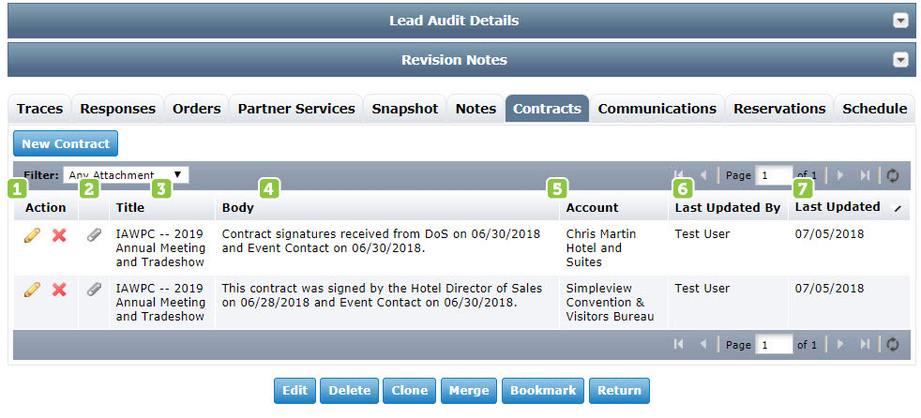The width and height of the screenshot is (921, 418).
Task: Go to last page in top pager
Action: pos(865,175)
